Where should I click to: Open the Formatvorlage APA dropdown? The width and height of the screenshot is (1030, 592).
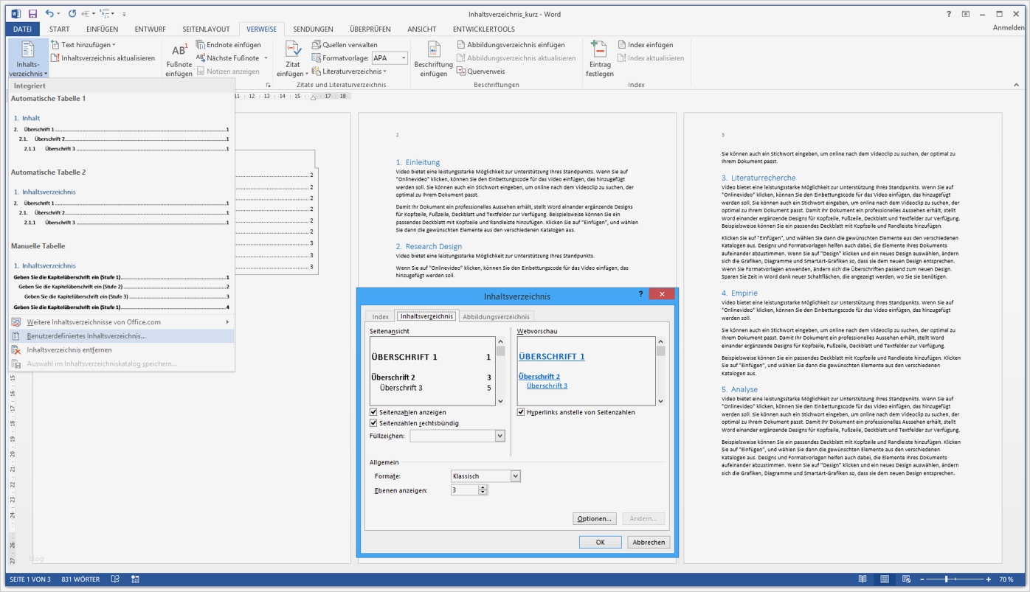[404, 58]
